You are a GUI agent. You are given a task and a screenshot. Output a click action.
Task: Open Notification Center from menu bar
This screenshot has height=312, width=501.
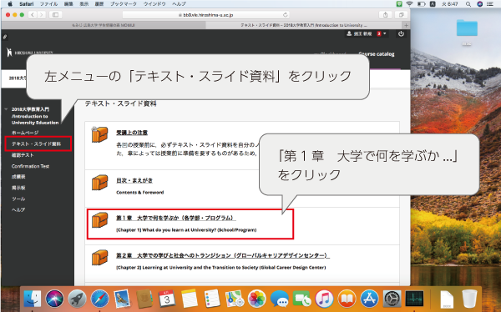(x=490, y=4)
